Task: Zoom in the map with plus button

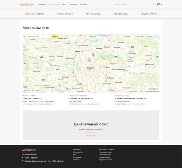Action: pyautogui.click(x=25, y=46)
